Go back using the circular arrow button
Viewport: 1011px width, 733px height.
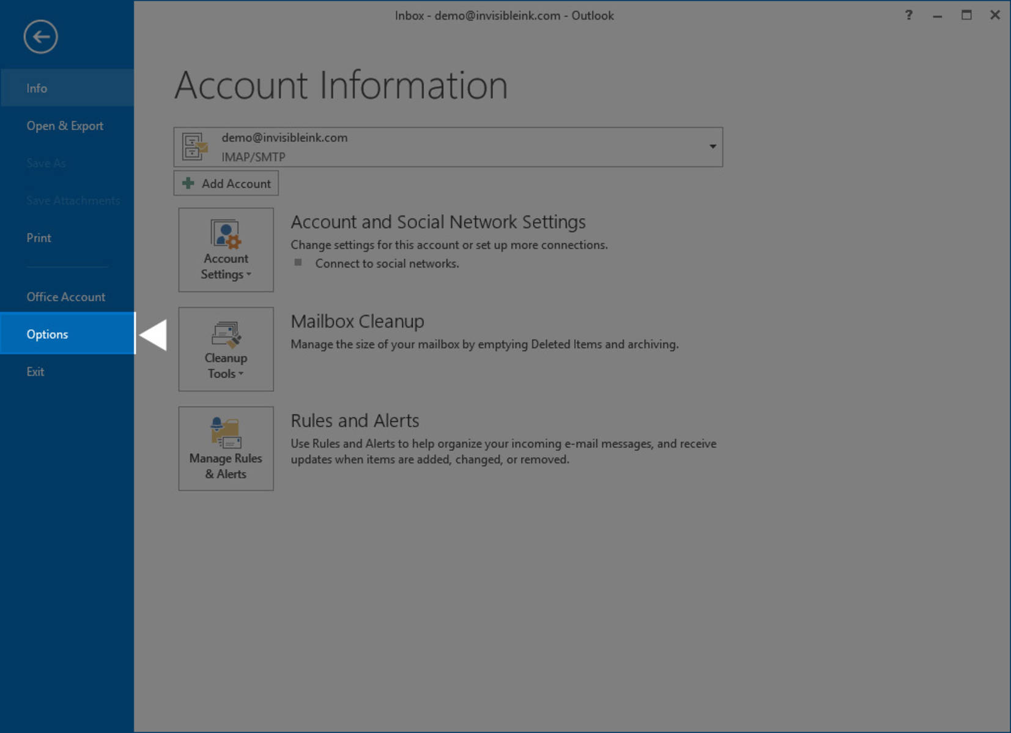point(41,37)
